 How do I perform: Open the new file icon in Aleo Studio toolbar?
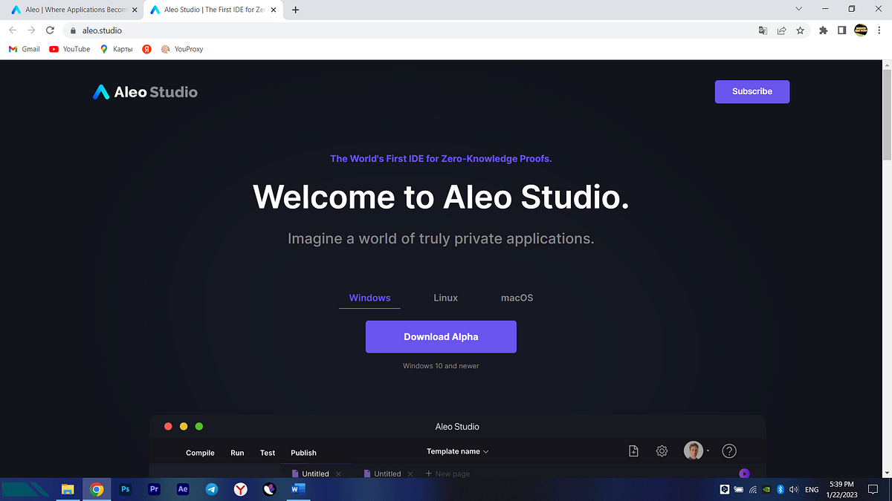[x=633, y=451]
